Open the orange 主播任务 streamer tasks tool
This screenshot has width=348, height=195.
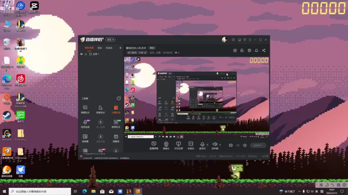tap(116, 110)
